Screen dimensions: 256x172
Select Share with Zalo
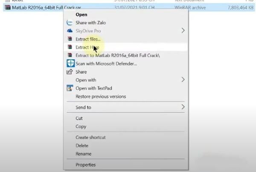click(90, 23)
